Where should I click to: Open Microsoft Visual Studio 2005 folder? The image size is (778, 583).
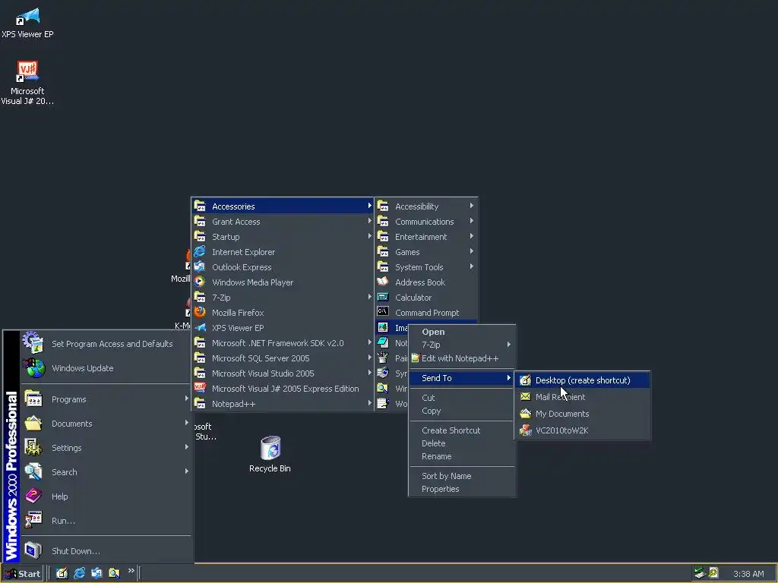(x=282, y=373)
